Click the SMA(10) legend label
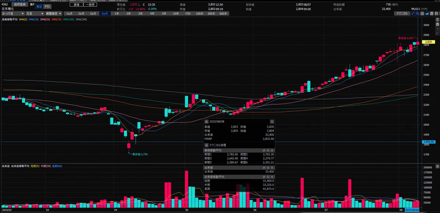The height and width of the screenshot is (213, 440). pos(34,19)
